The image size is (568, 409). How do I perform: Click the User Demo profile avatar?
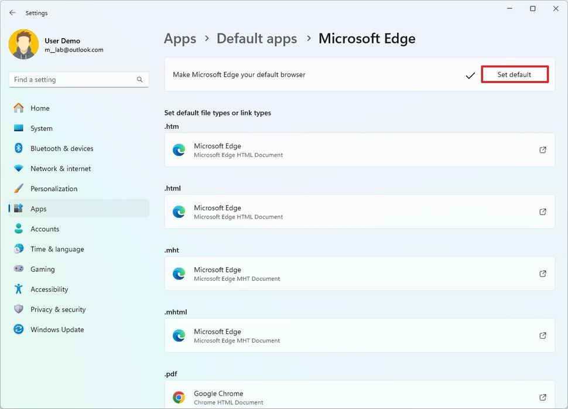tap(24, 45)
